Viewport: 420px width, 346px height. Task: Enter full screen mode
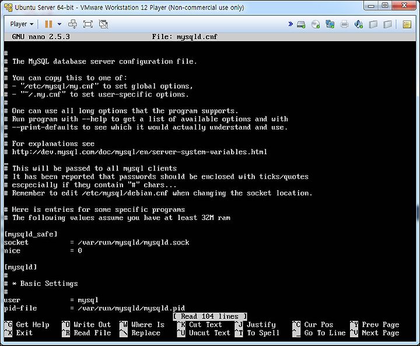tap(88, 24)
